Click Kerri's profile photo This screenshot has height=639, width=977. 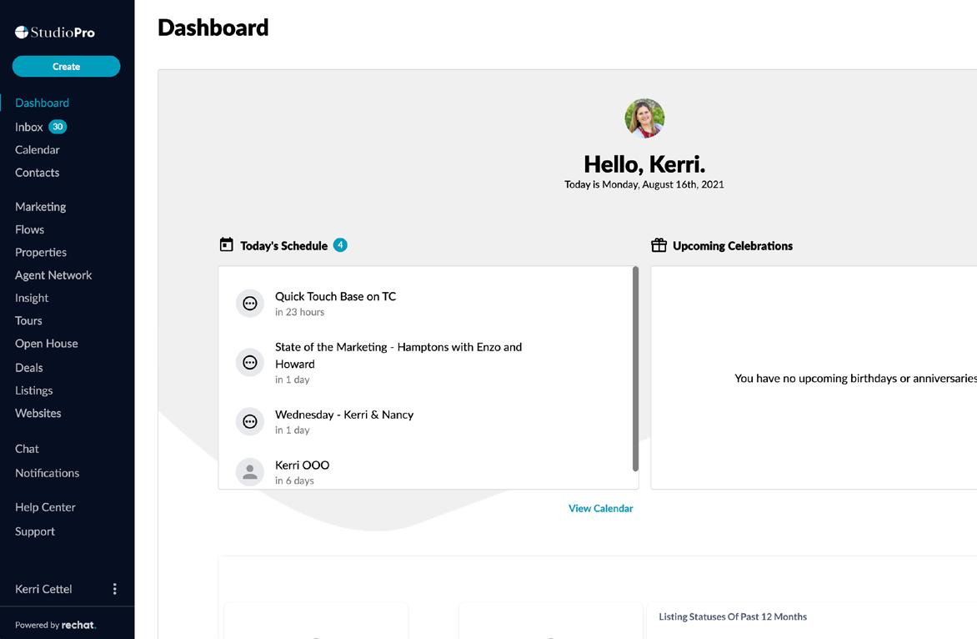click(x=644, y=118)
